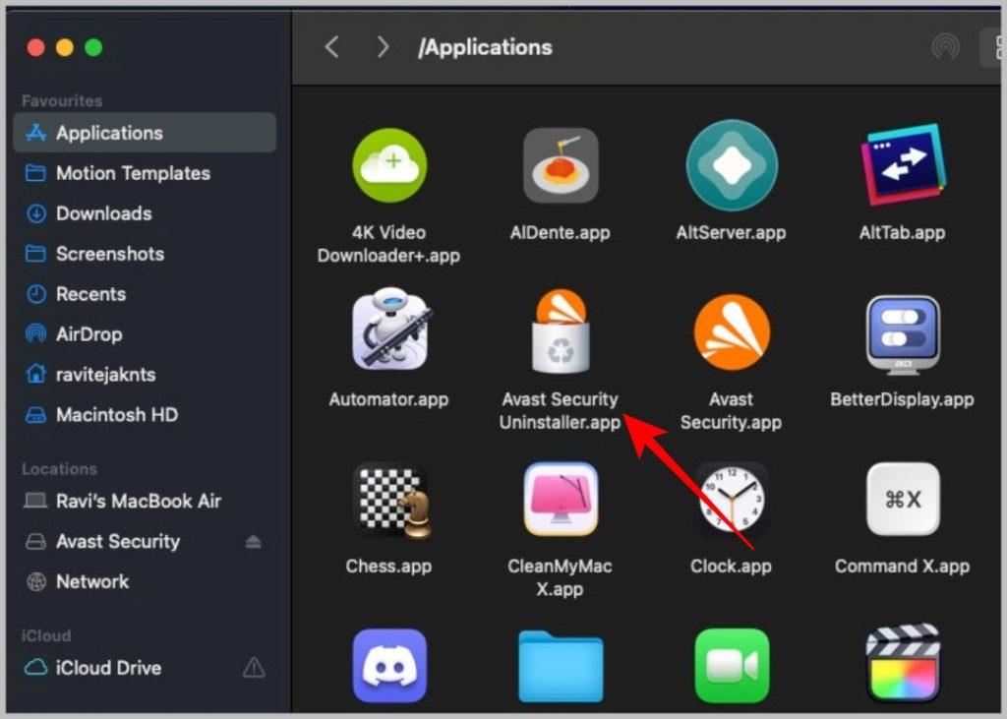Open the ravitejaknts home folder
Viewport: 1007px width, 719px height.
(x=145, y=375)
